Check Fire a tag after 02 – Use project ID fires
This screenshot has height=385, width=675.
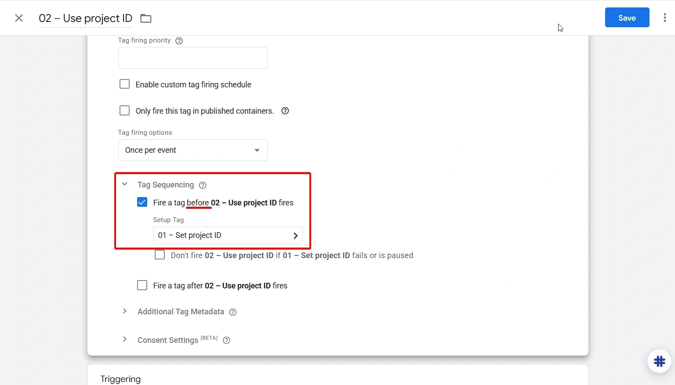[142, 285]
